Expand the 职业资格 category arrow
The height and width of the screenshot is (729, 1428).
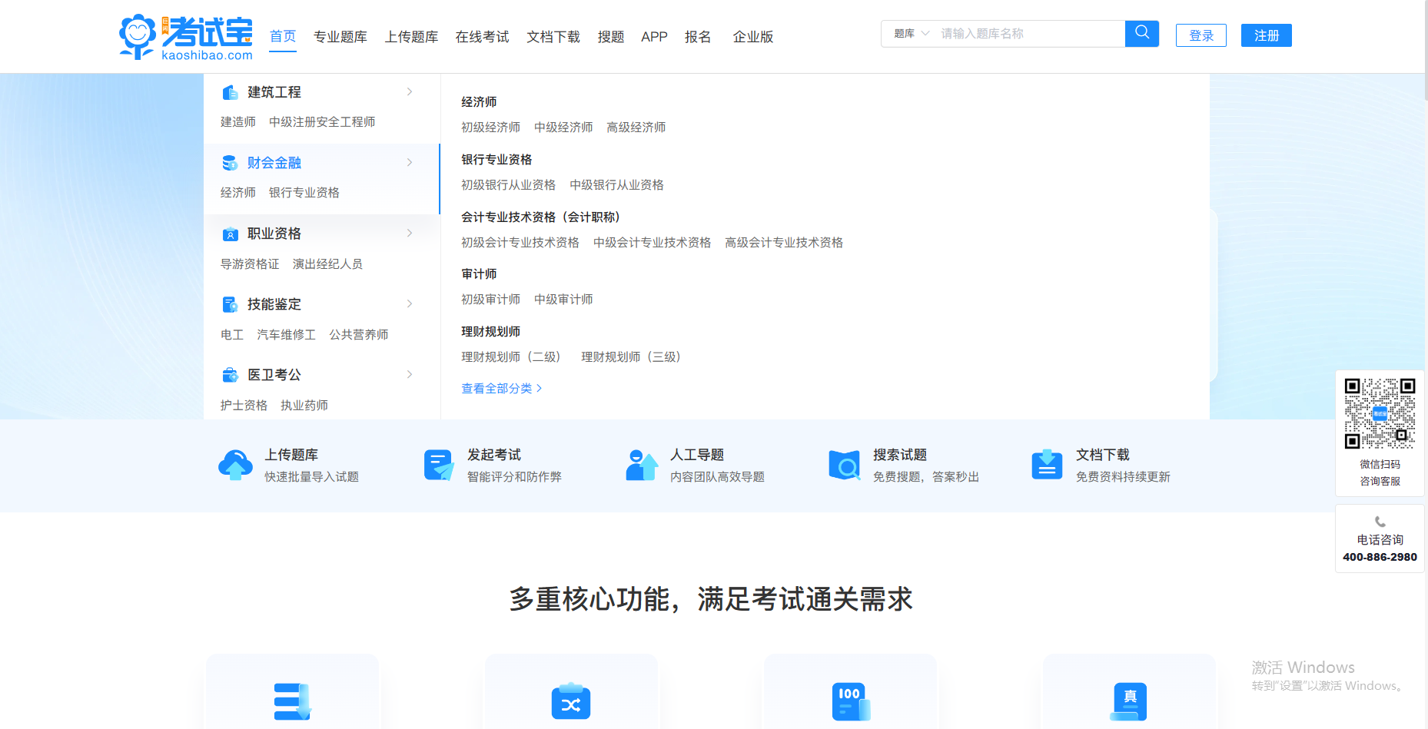coord(410,234)
